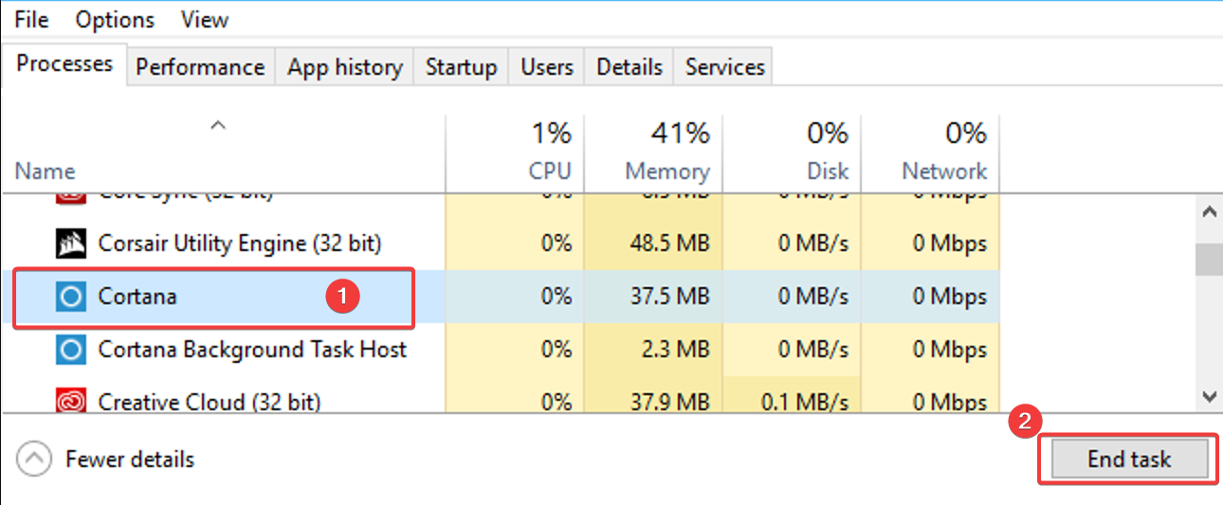Click the scrollbar down arrow
The image size is (1223, 505).
click(x=1209, y=396)
